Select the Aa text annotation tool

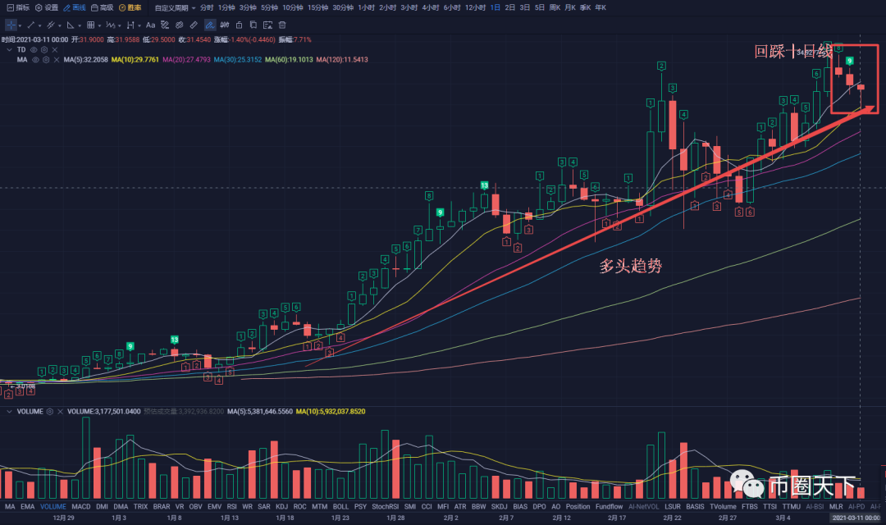(x=150, y=25)
